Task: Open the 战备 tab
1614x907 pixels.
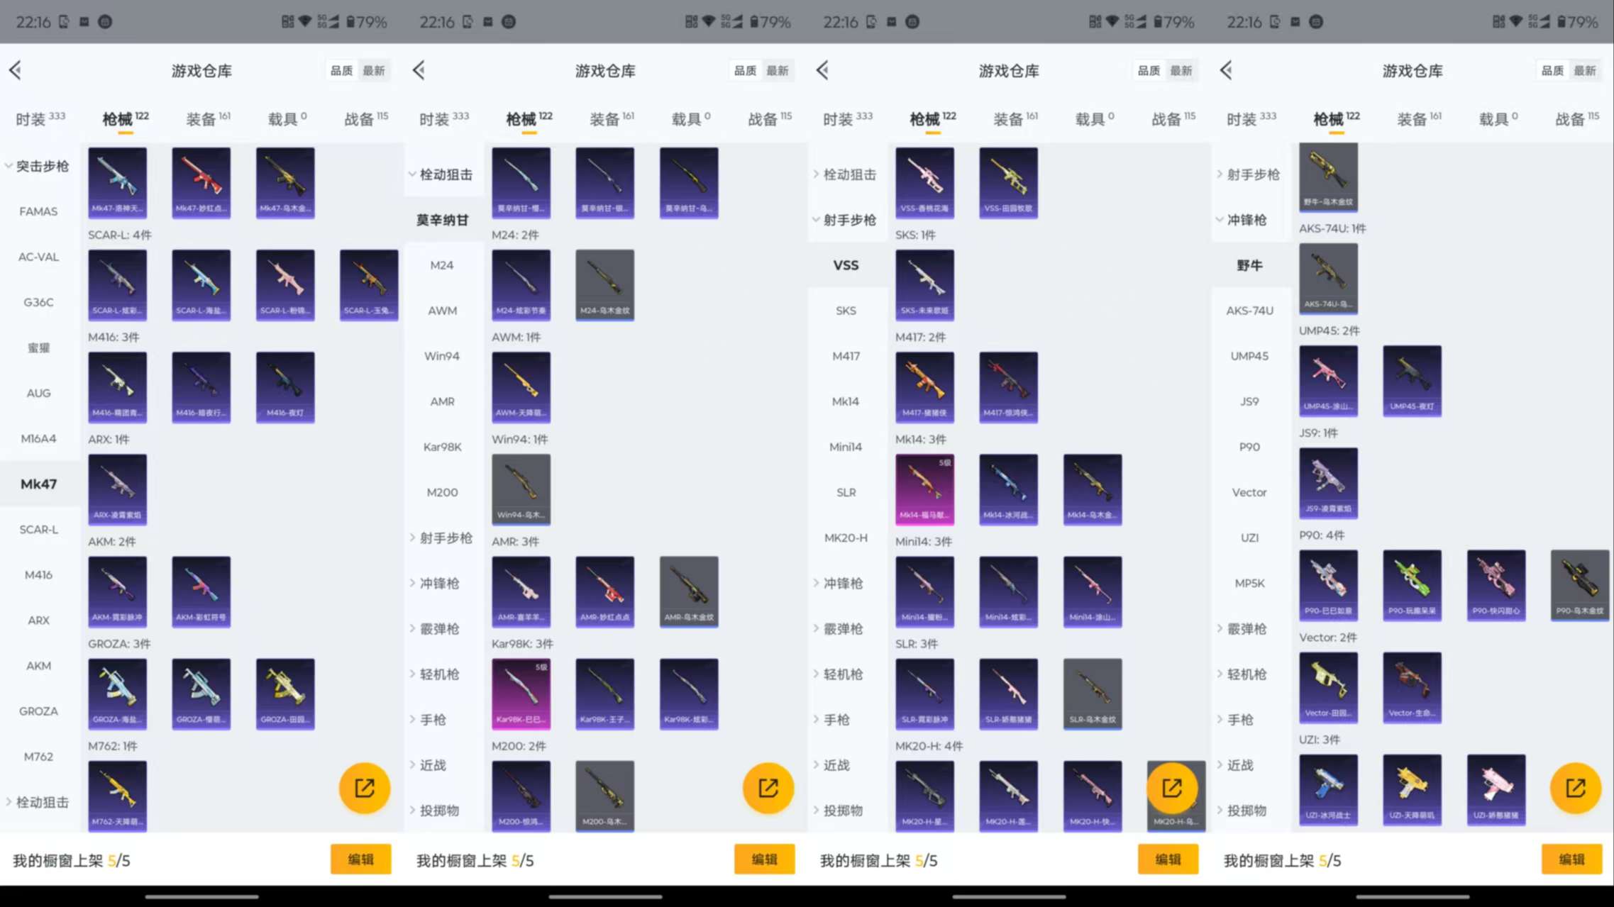Action: [x=364, y=118]
